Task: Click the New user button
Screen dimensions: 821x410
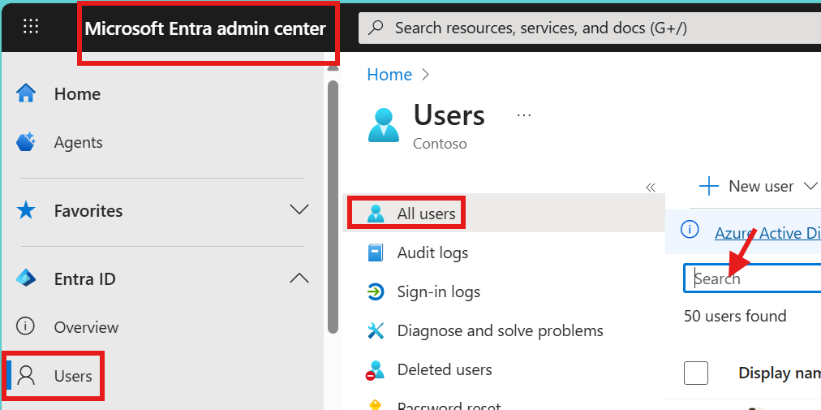Action: [x=759, y=186]
